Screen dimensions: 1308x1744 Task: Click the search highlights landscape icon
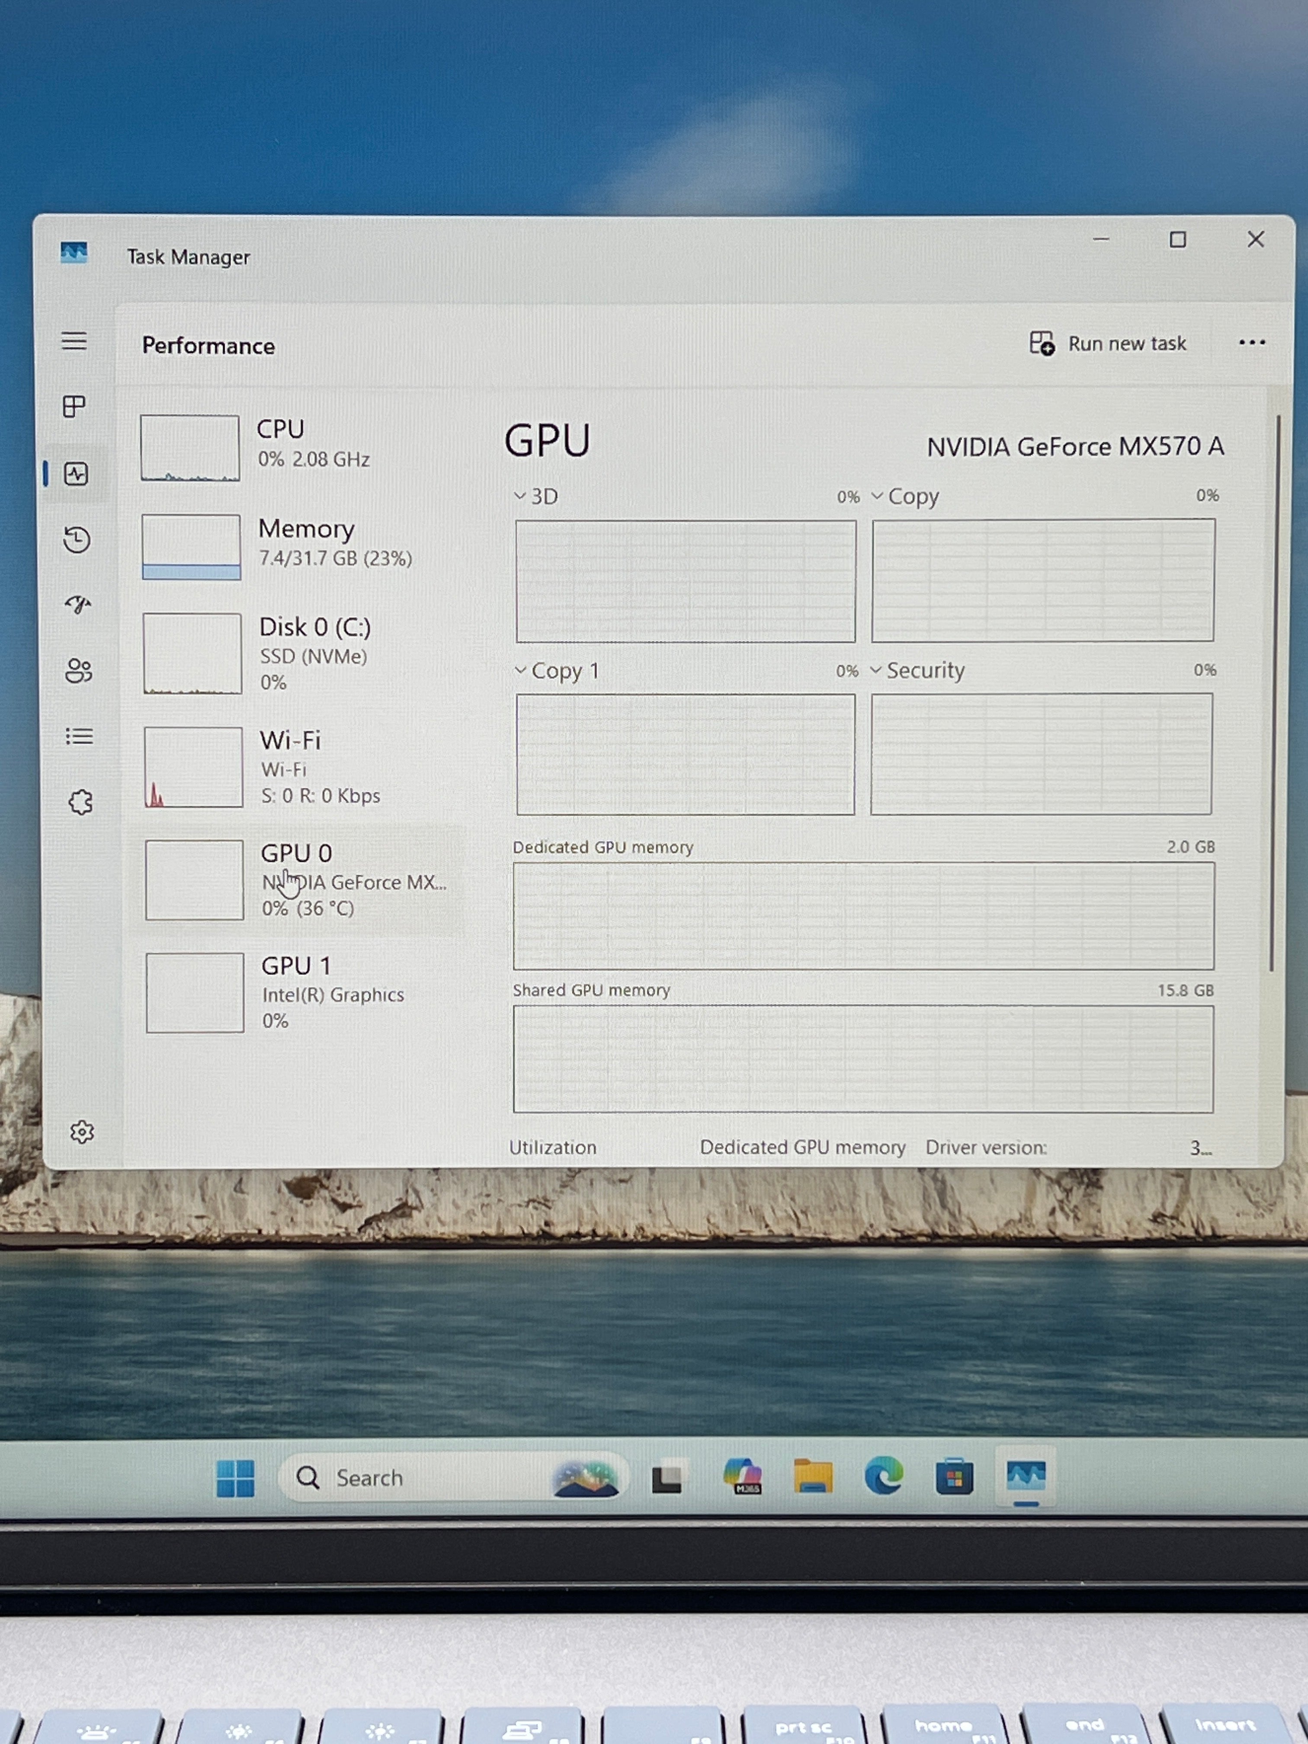tap(585, 1478)
